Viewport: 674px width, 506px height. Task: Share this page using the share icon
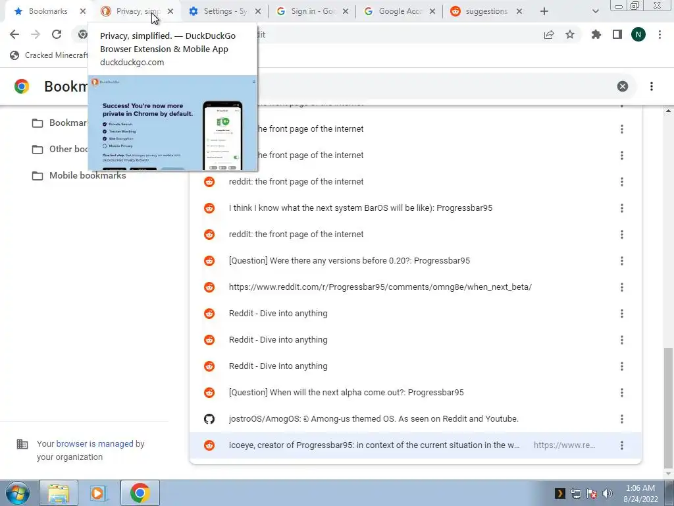pos(549,35)
